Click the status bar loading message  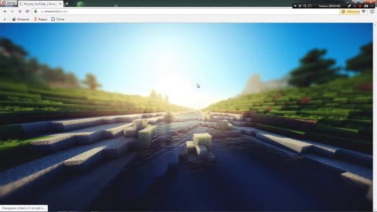pyautogui.click(x=24, y=208)
